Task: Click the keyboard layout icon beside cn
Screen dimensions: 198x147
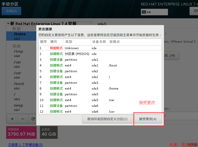Action: (144, 12)
